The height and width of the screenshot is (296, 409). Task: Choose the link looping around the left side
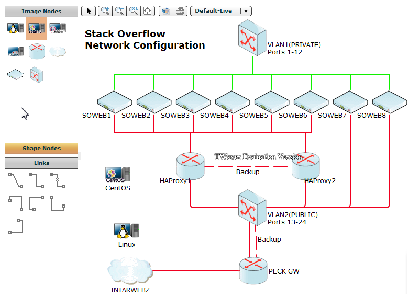click(x=37, y=203)
